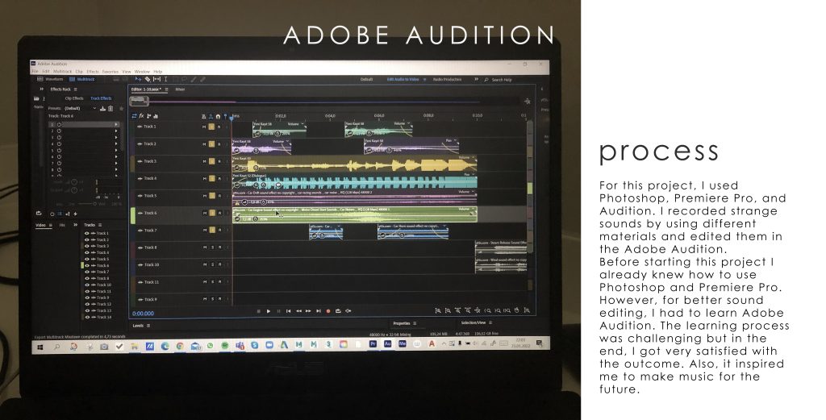Select the Time Selection tool
Image resolution: width=826 pixels, height=420 pixels.
(165, 79)
